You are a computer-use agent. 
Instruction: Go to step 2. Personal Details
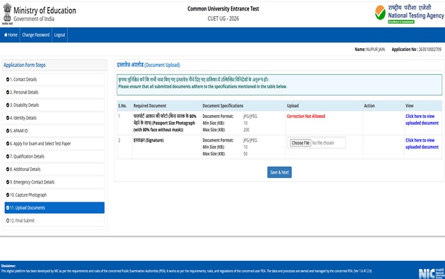click(54, 92)
